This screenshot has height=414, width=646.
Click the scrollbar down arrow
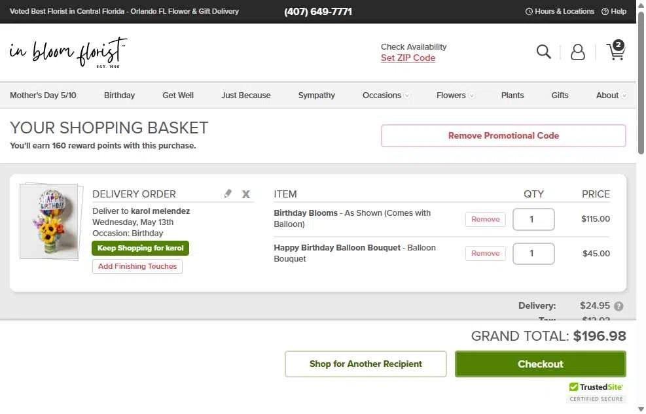tap(641, 409)
